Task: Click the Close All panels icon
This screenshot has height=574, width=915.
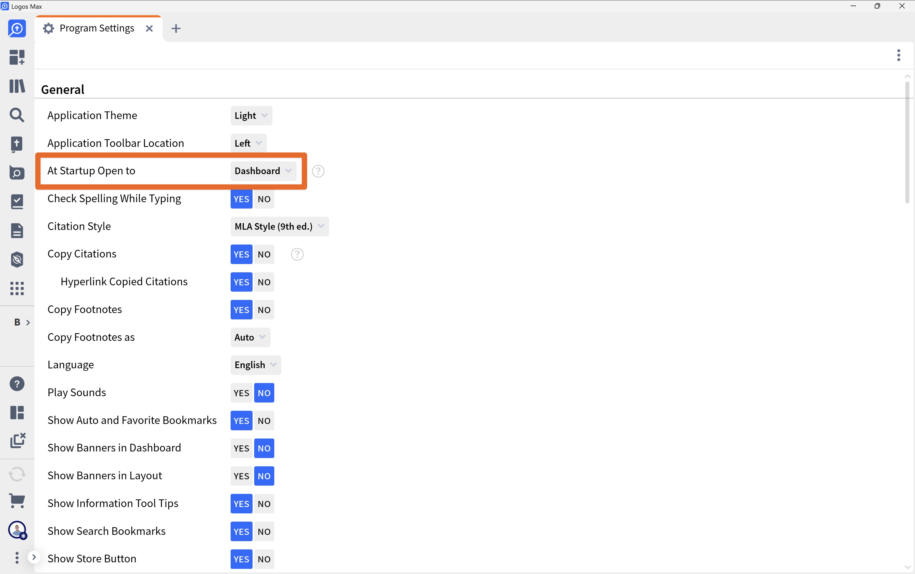Action: [x=18, y=440]
